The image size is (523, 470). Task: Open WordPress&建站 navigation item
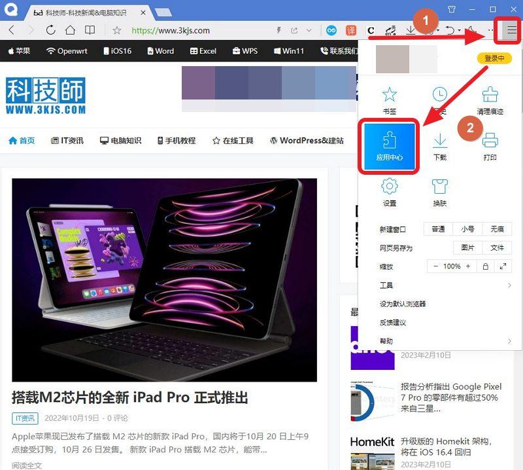click(x=307, y=141)
